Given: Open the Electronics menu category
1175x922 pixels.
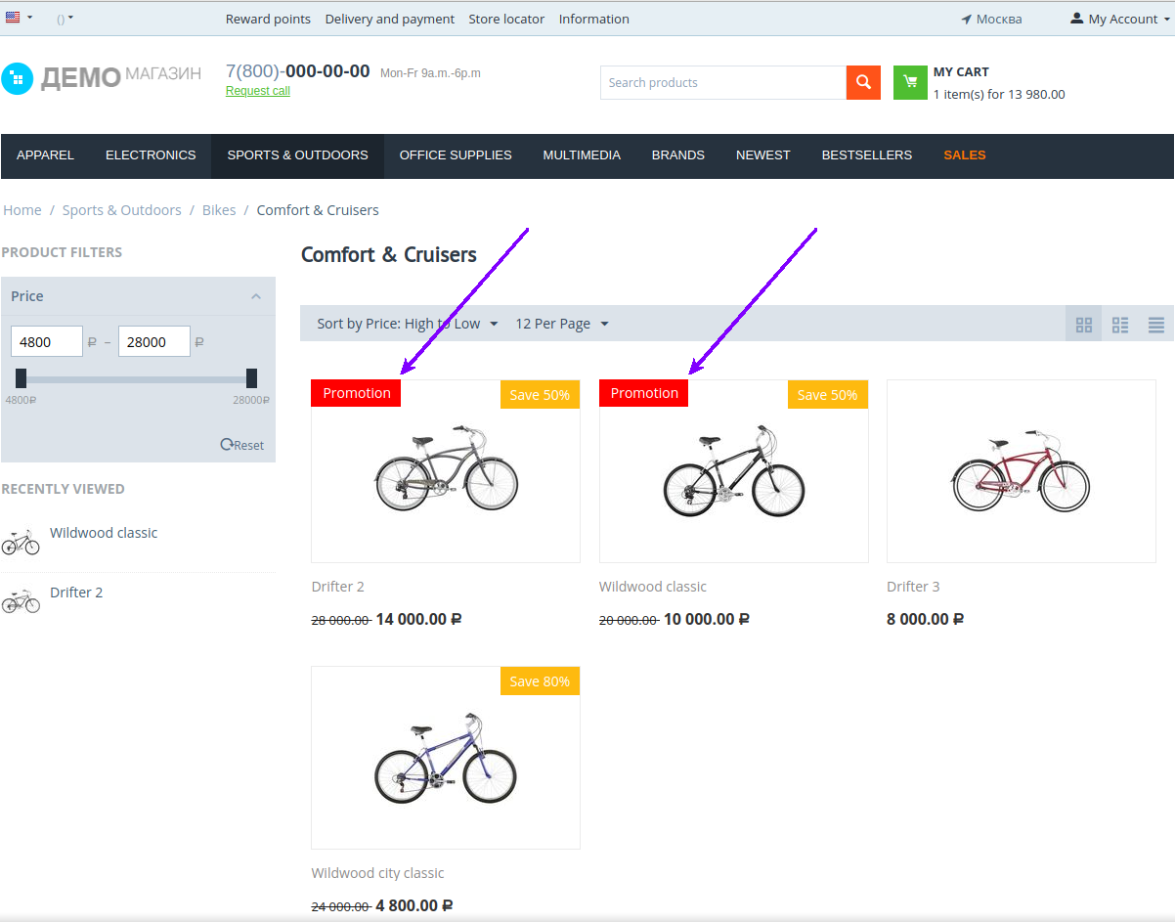Looking at the screenshot, I should pos(151,155).
